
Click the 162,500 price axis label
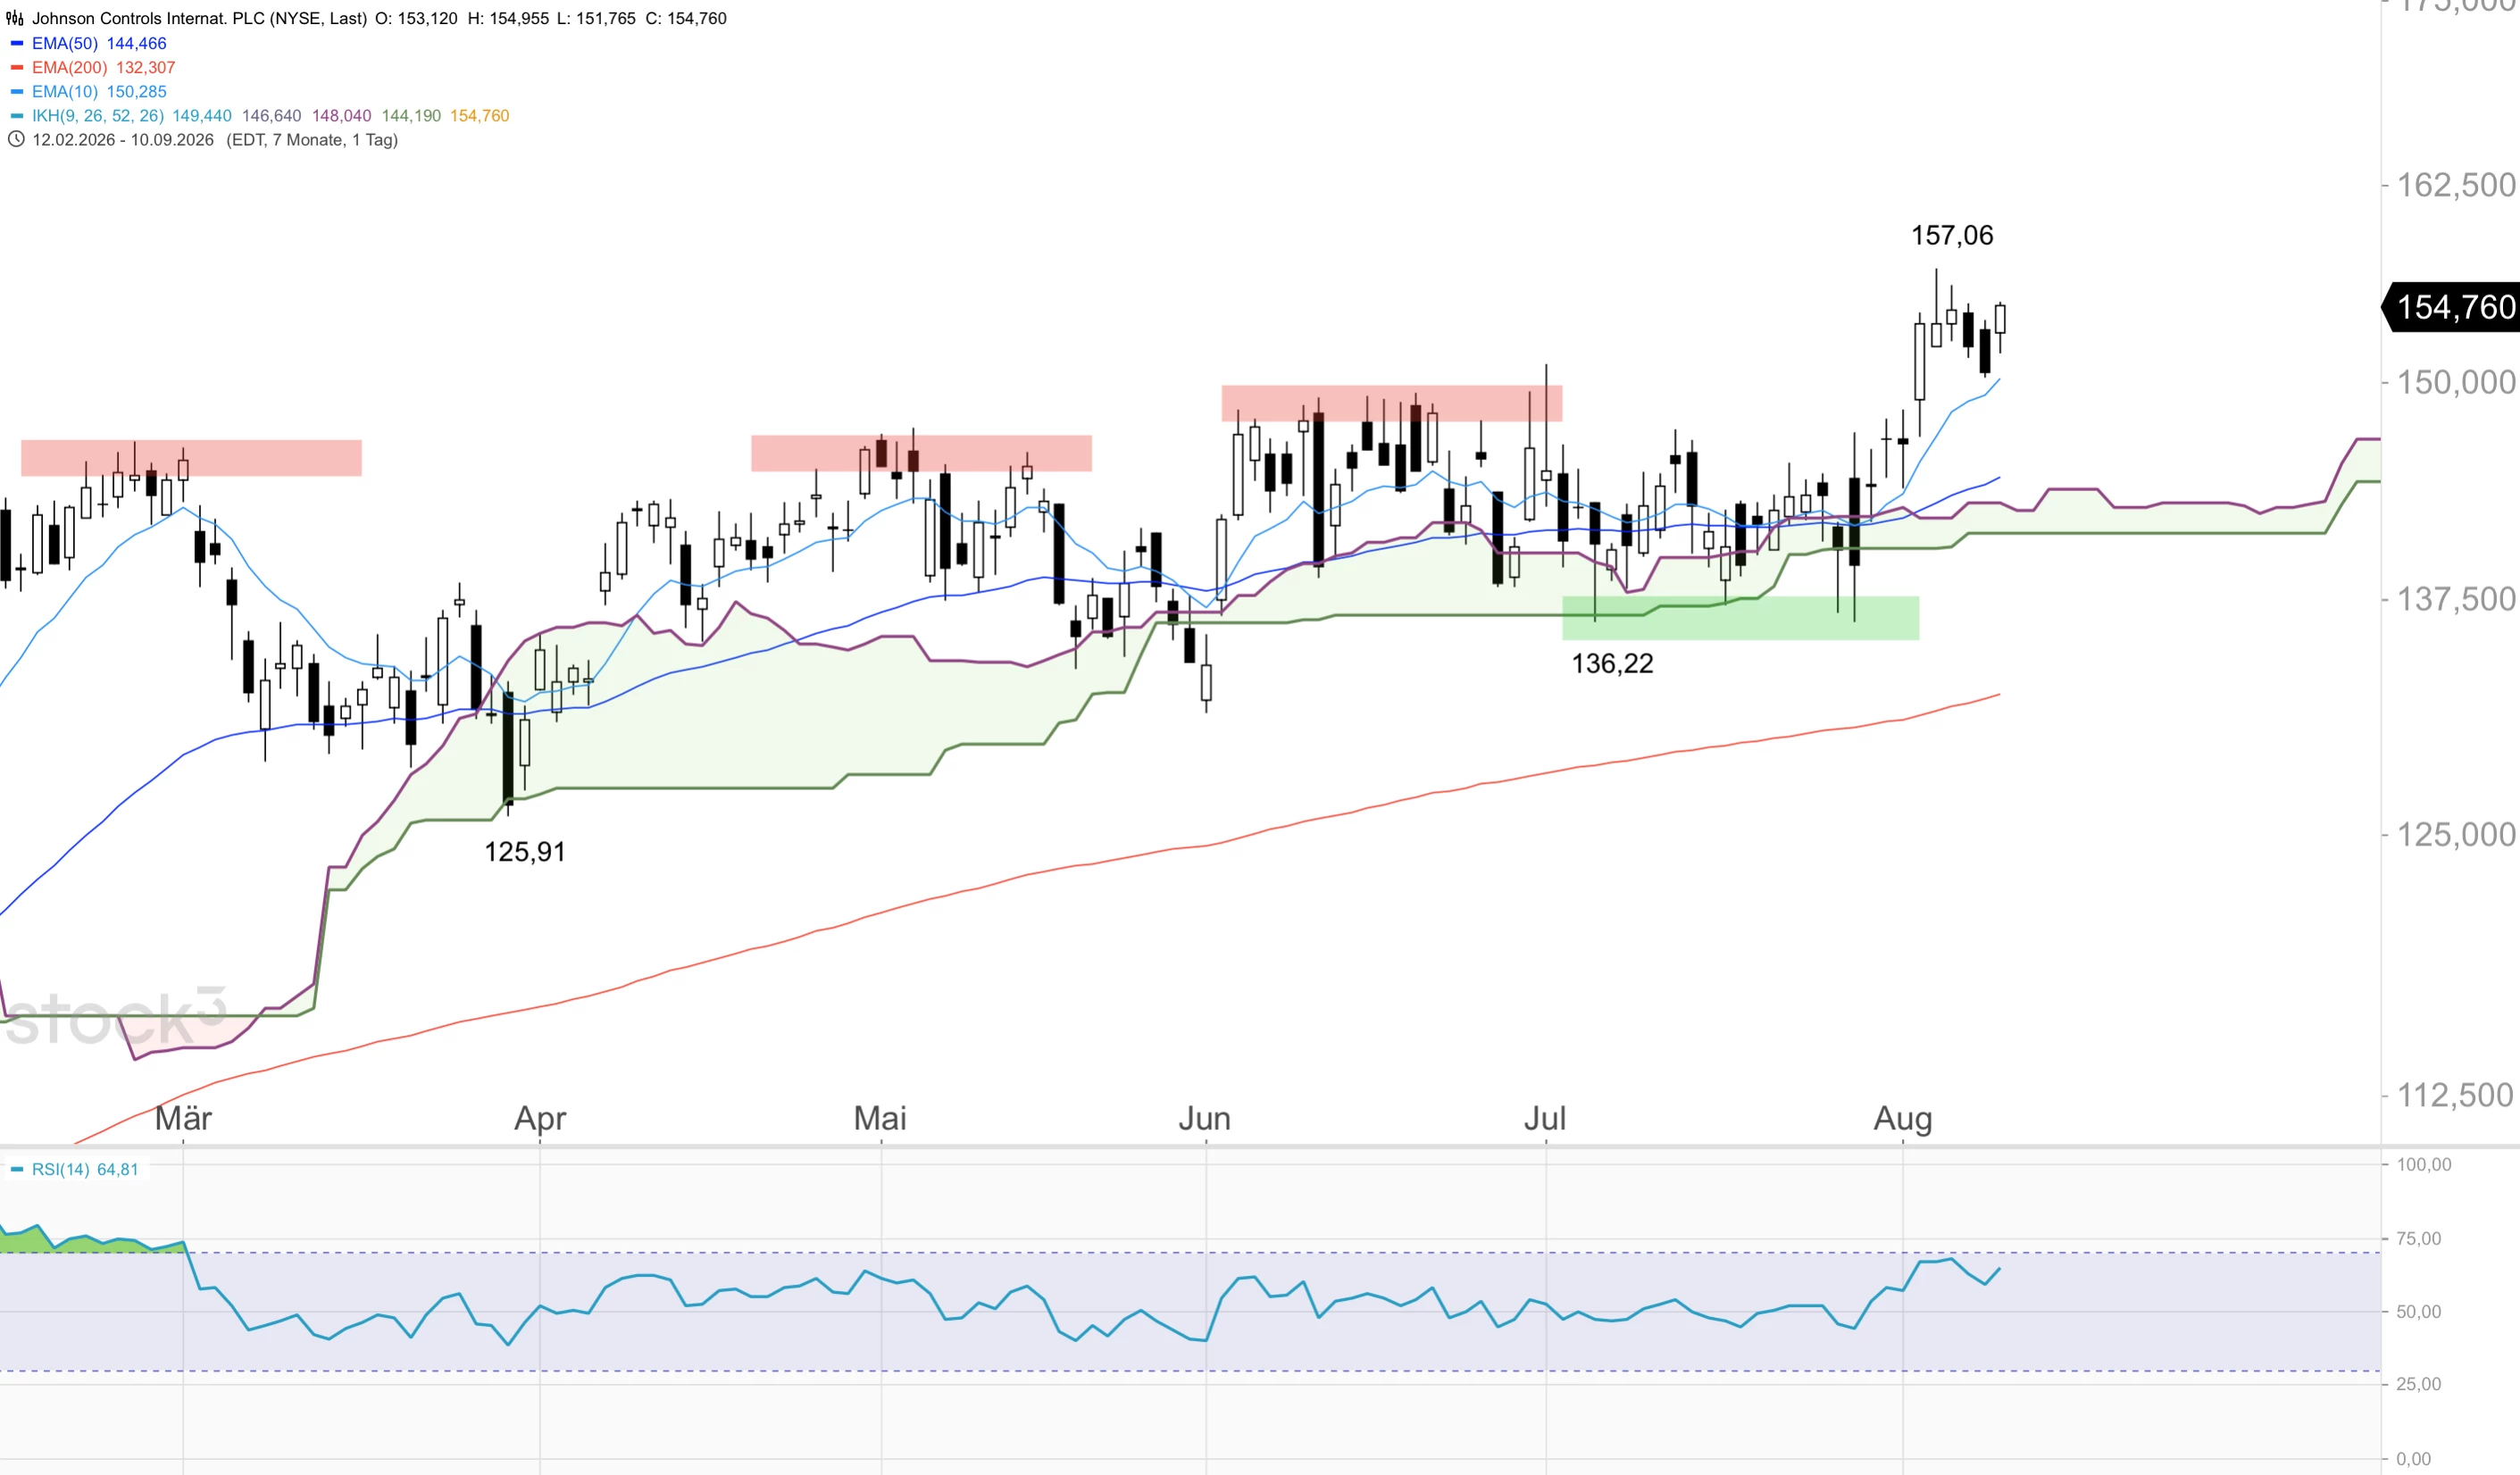(x=2456, y=185)
